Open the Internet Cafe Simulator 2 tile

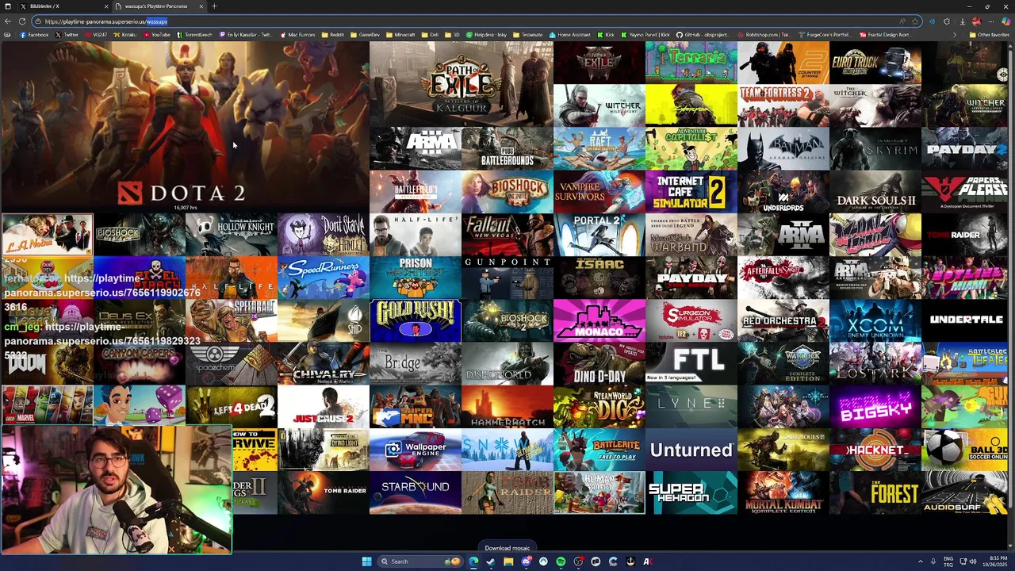691,192
